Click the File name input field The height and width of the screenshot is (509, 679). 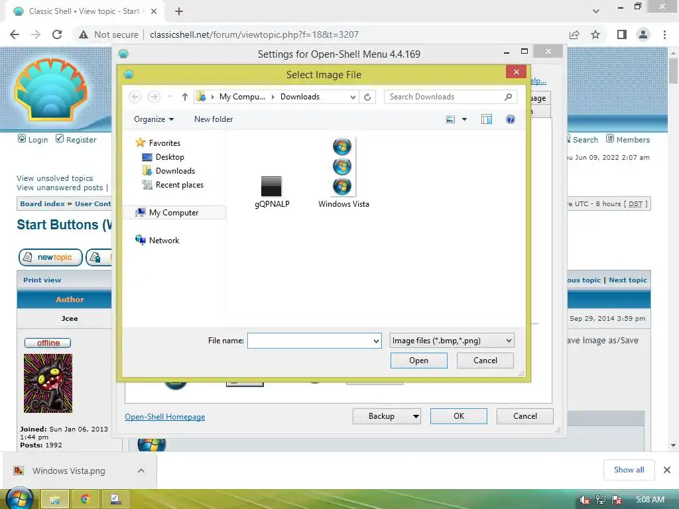coord(310,341)
